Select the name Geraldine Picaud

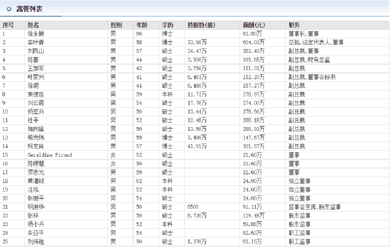pyautogui.click(x=50, y=155)
